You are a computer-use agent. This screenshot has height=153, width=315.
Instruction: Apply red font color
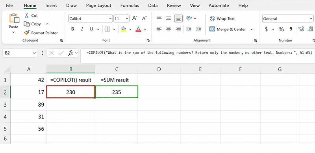pyautogui.click(x=138, y=29)
